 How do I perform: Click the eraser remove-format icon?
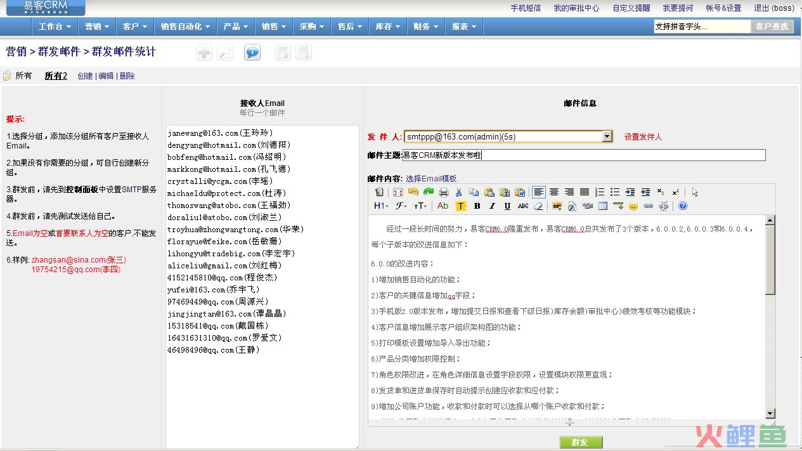[538, 206]
